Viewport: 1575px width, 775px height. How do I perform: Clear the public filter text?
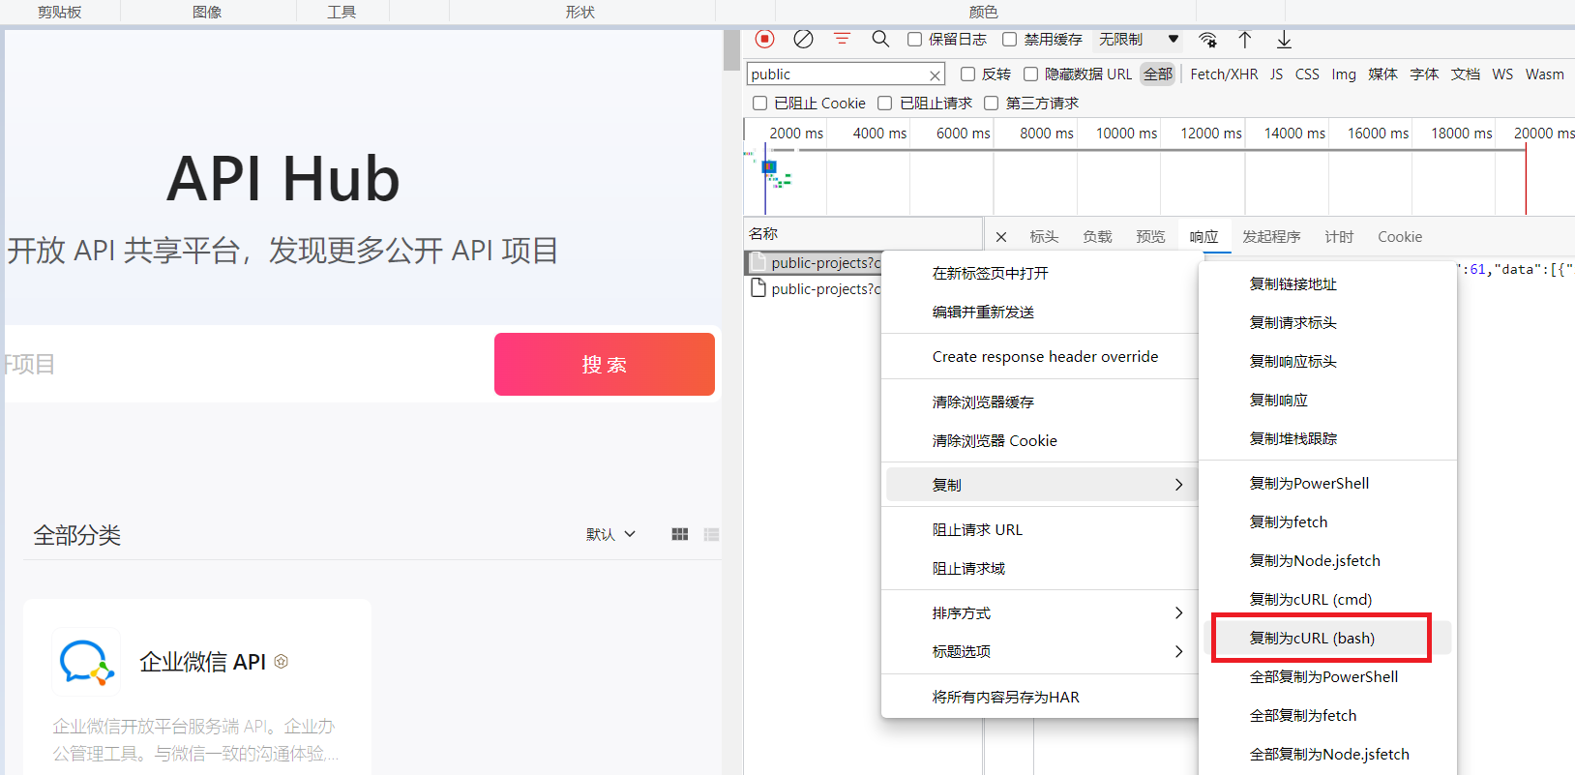tap(935, 75)
